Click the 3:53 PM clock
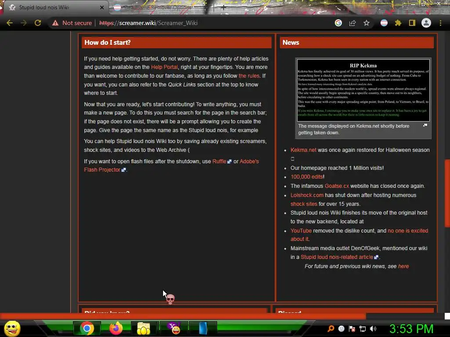Image resolution: width=450 pixels, height=337 pixels. tap(411, 329)
